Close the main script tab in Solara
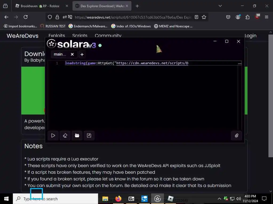Screen dimensions: 273x204 click(72, 54)
